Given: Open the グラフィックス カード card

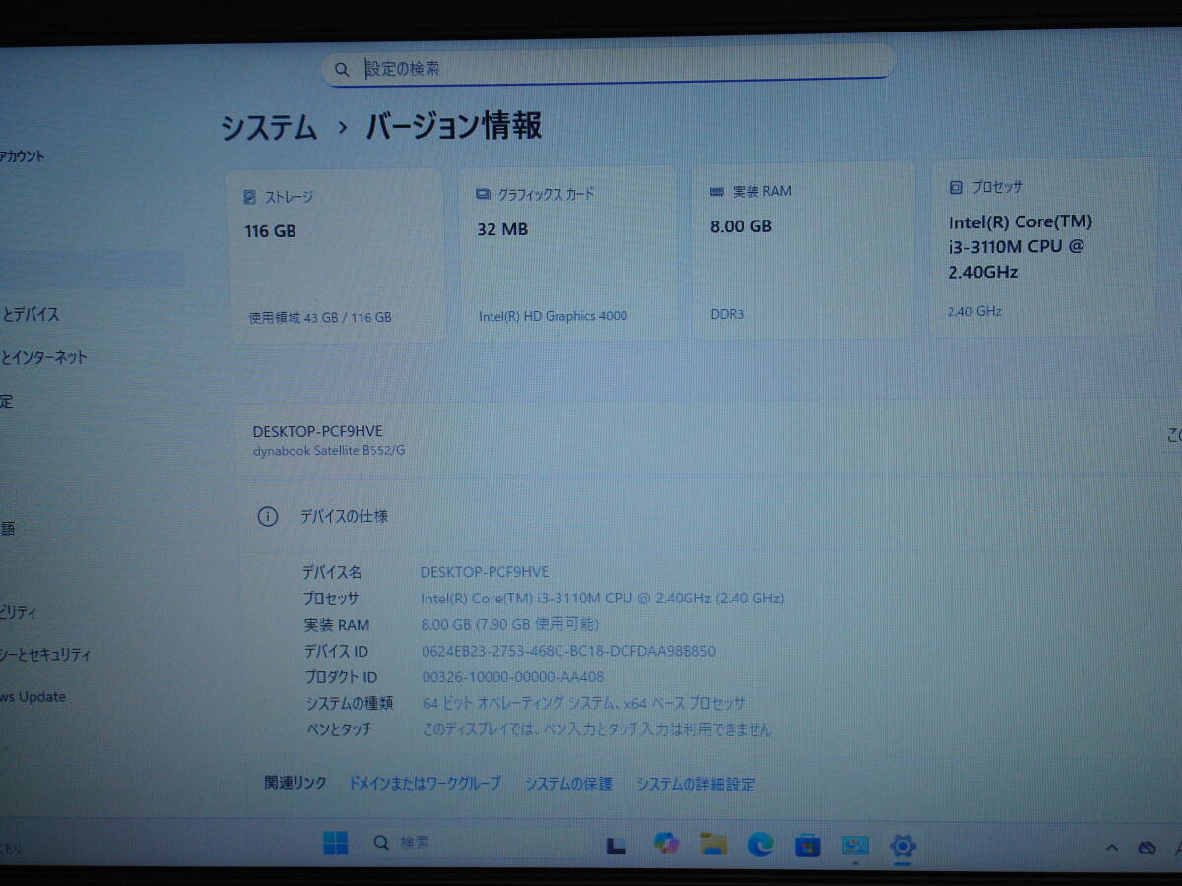Looking at the screenshot, I should click(568, 253).
